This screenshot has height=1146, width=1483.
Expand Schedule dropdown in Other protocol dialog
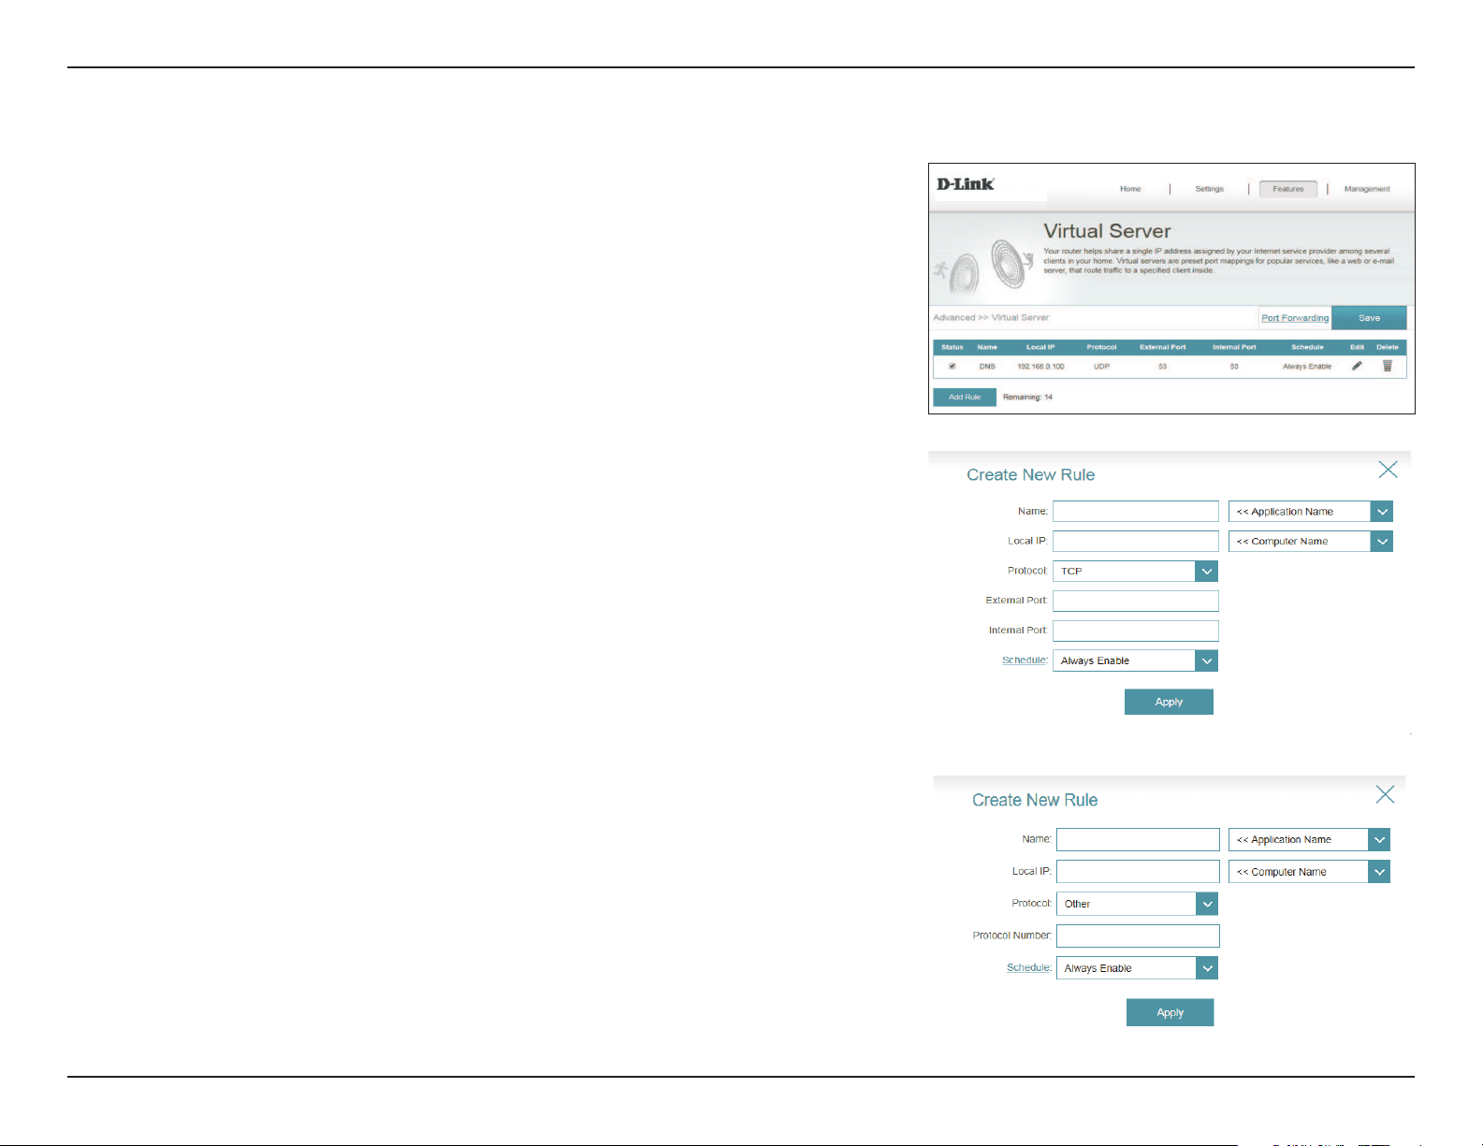1137,968
